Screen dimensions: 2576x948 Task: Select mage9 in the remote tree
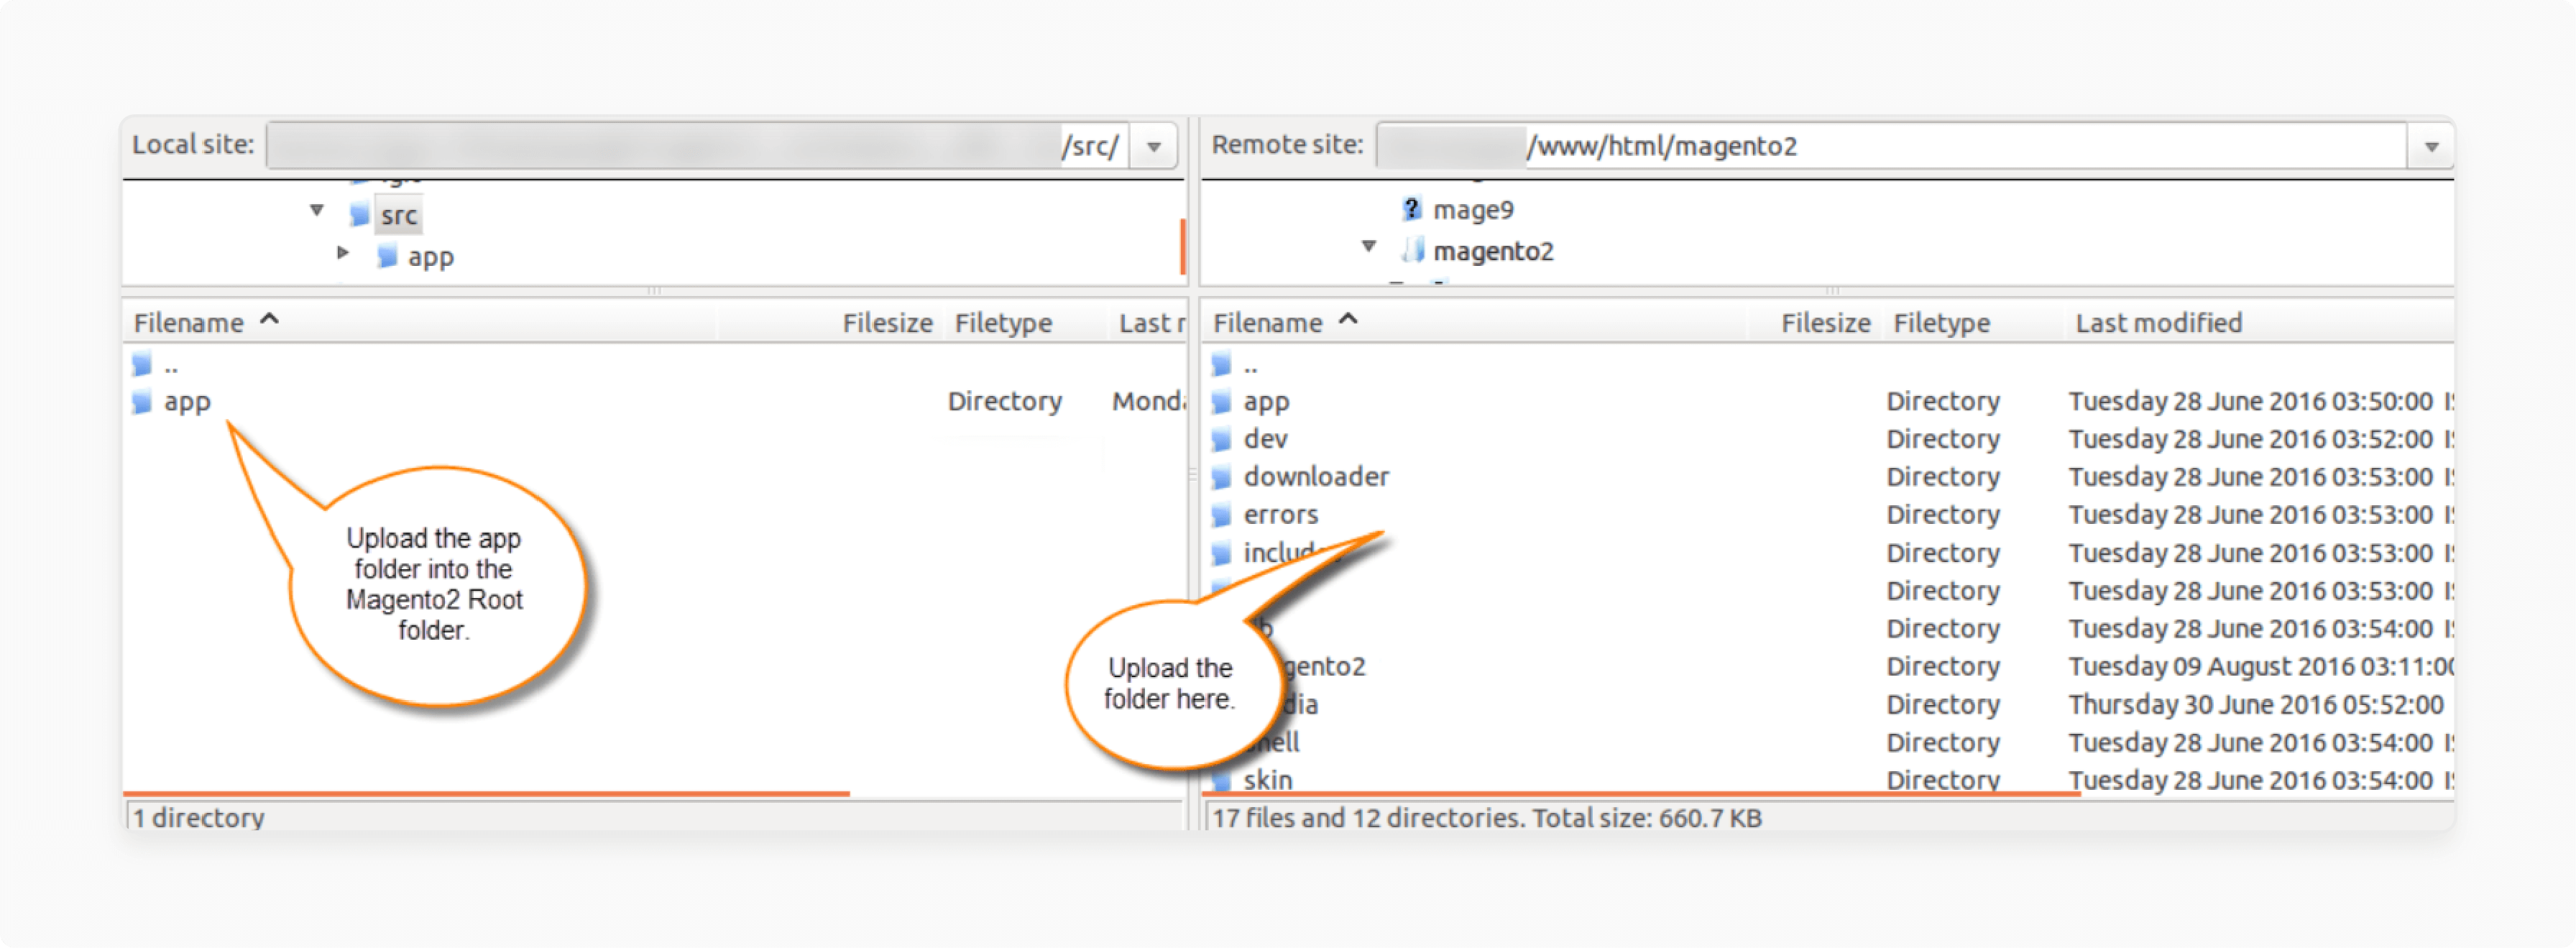point(1473,210)
